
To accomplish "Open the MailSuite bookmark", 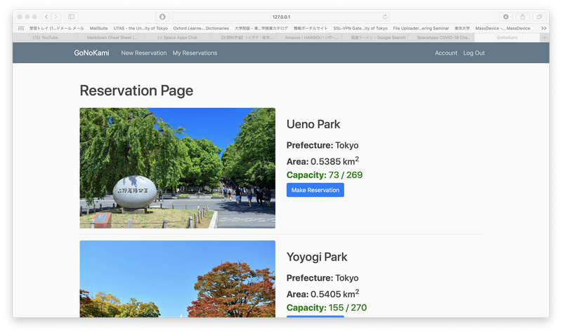I will click(x=98, y=28).
